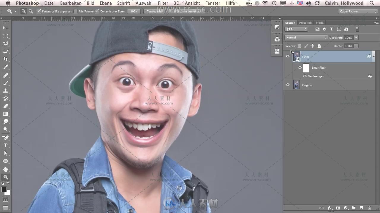The image size is (380, 213).
Task: Click the 100% zoom button
Action: pyautogui.click(x=134, y=11)
